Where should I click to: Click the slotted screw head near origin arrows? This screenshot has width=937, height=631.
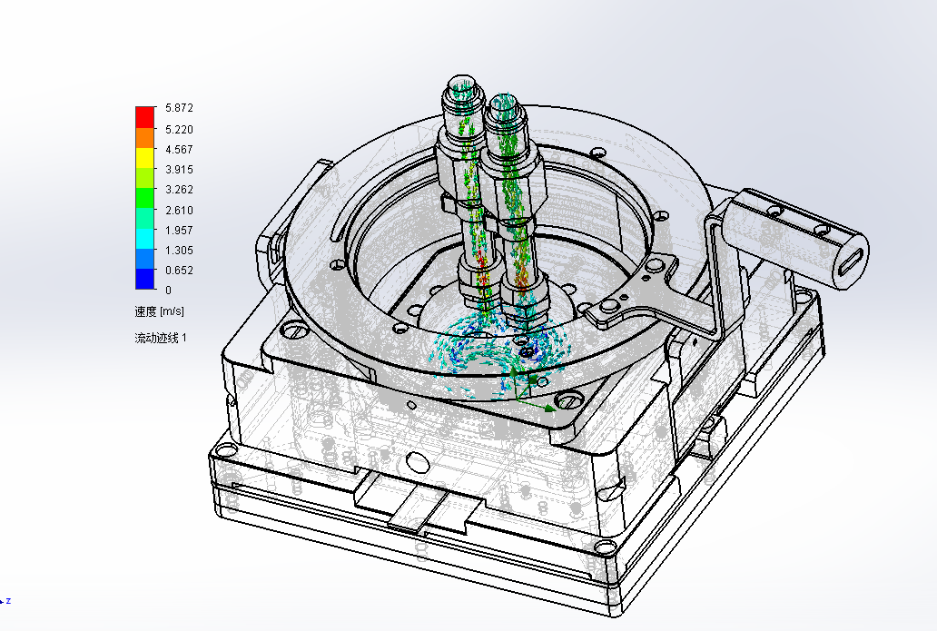[x=570, y=399]
